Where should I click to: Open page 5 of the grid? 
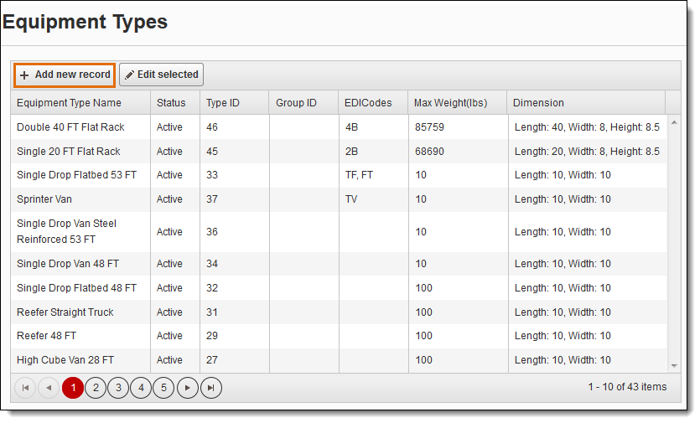[164, 388]
